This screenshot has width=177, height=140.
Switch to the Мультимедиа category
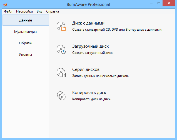(25, 32)
